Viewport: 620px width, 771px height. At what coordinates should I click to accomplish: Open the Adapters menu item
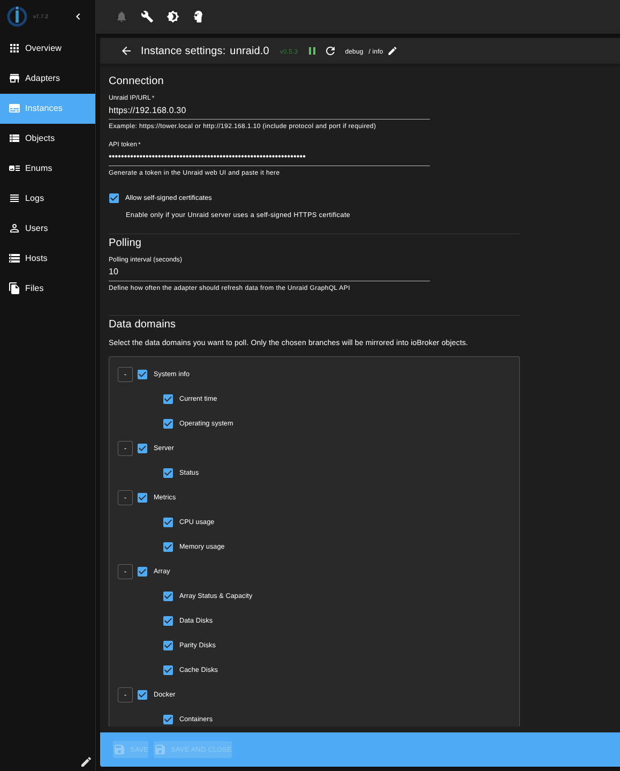click(x=42, y=78)
